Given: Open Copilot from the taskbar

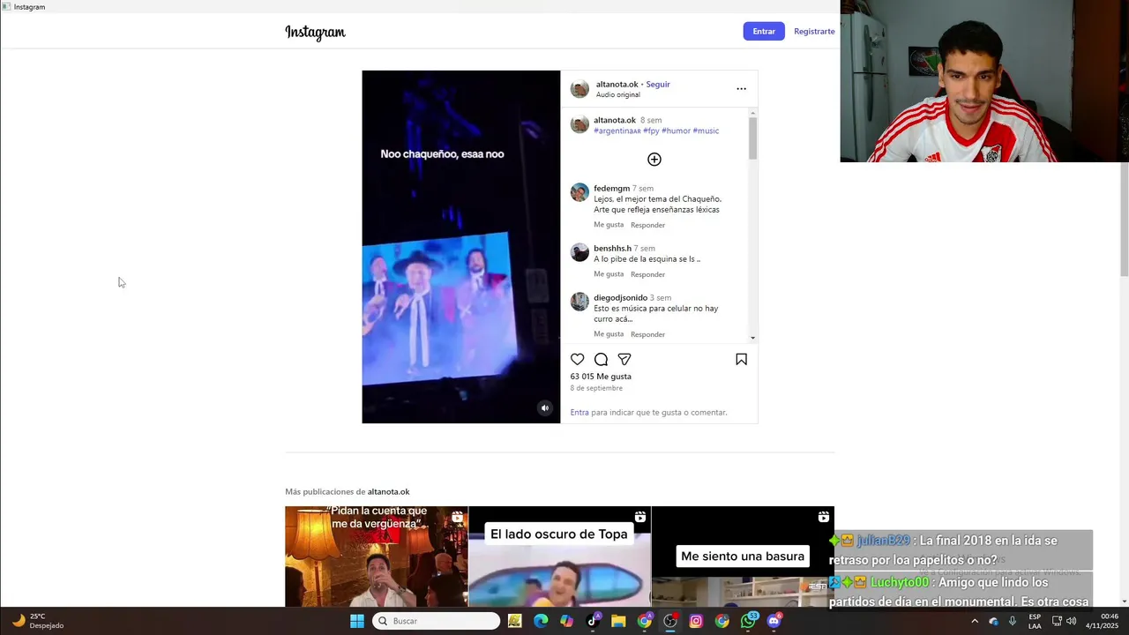Looking at the screenshot, I should [x=566, y=621].
